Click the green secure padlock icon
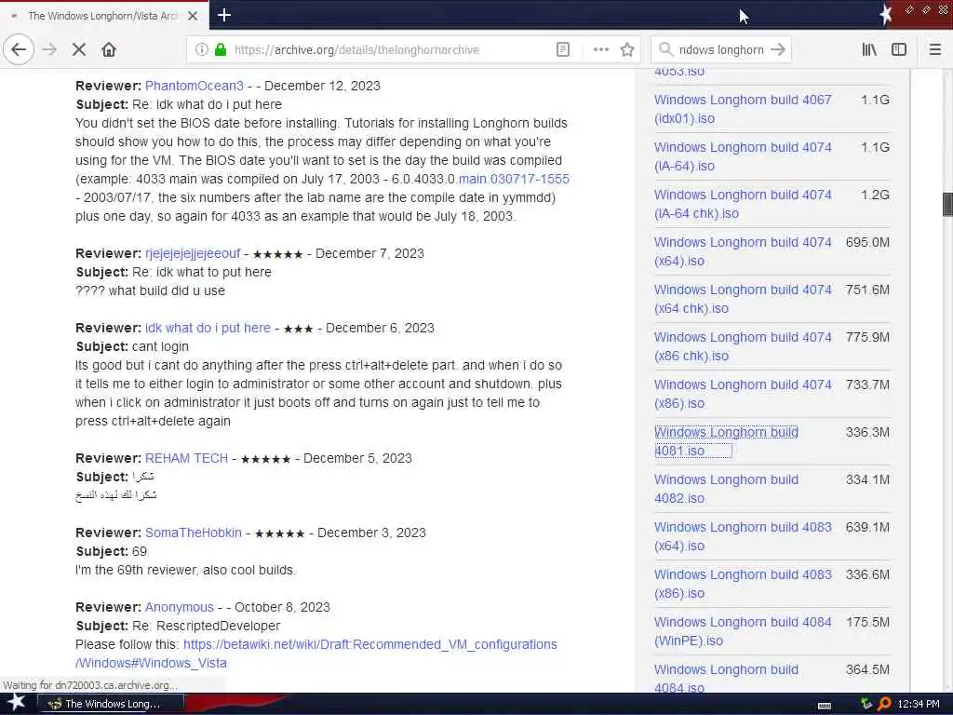Screen dimensions: 953x715 221,49
